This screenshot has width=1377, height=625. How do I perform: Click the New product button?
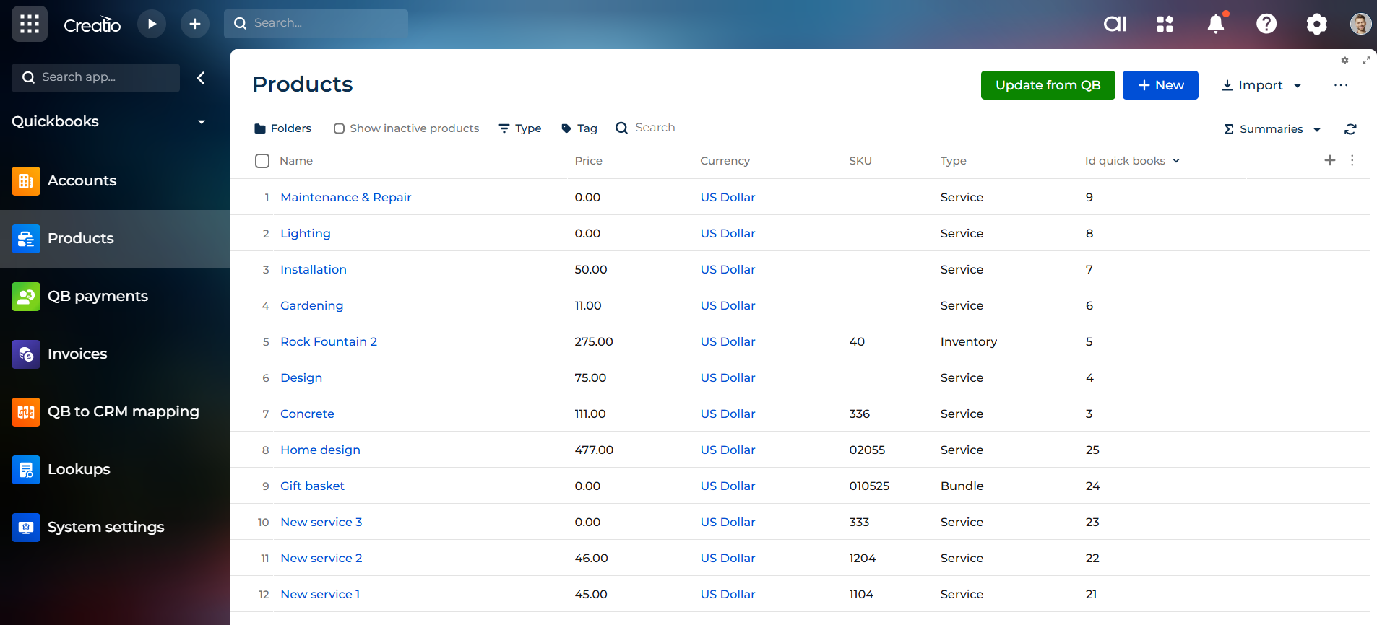click(1160, 85)
